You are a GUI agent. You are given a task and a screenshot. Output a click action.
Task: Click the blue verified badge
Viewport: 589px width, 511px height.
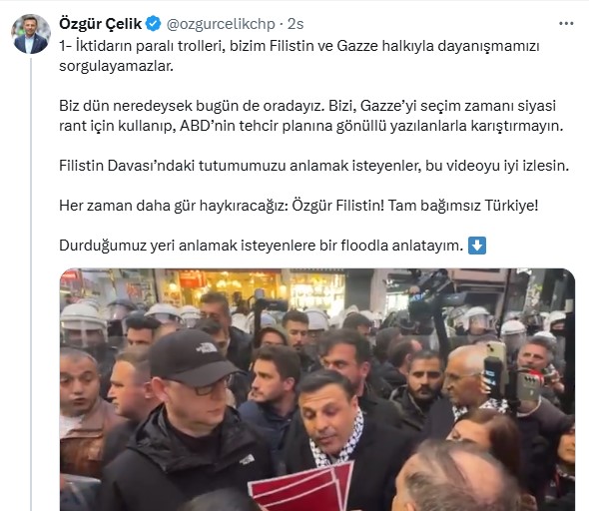coord(154,24)
